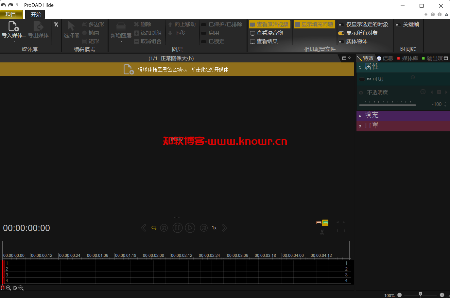Open help via the question mark icon

(x=433, y=14)
